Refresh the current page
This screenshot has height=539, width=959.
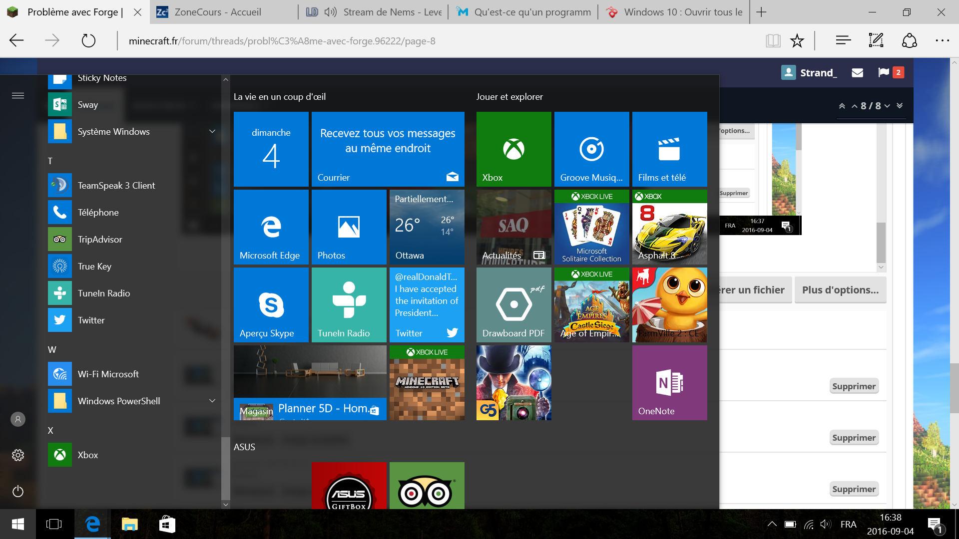click(88, 41)
